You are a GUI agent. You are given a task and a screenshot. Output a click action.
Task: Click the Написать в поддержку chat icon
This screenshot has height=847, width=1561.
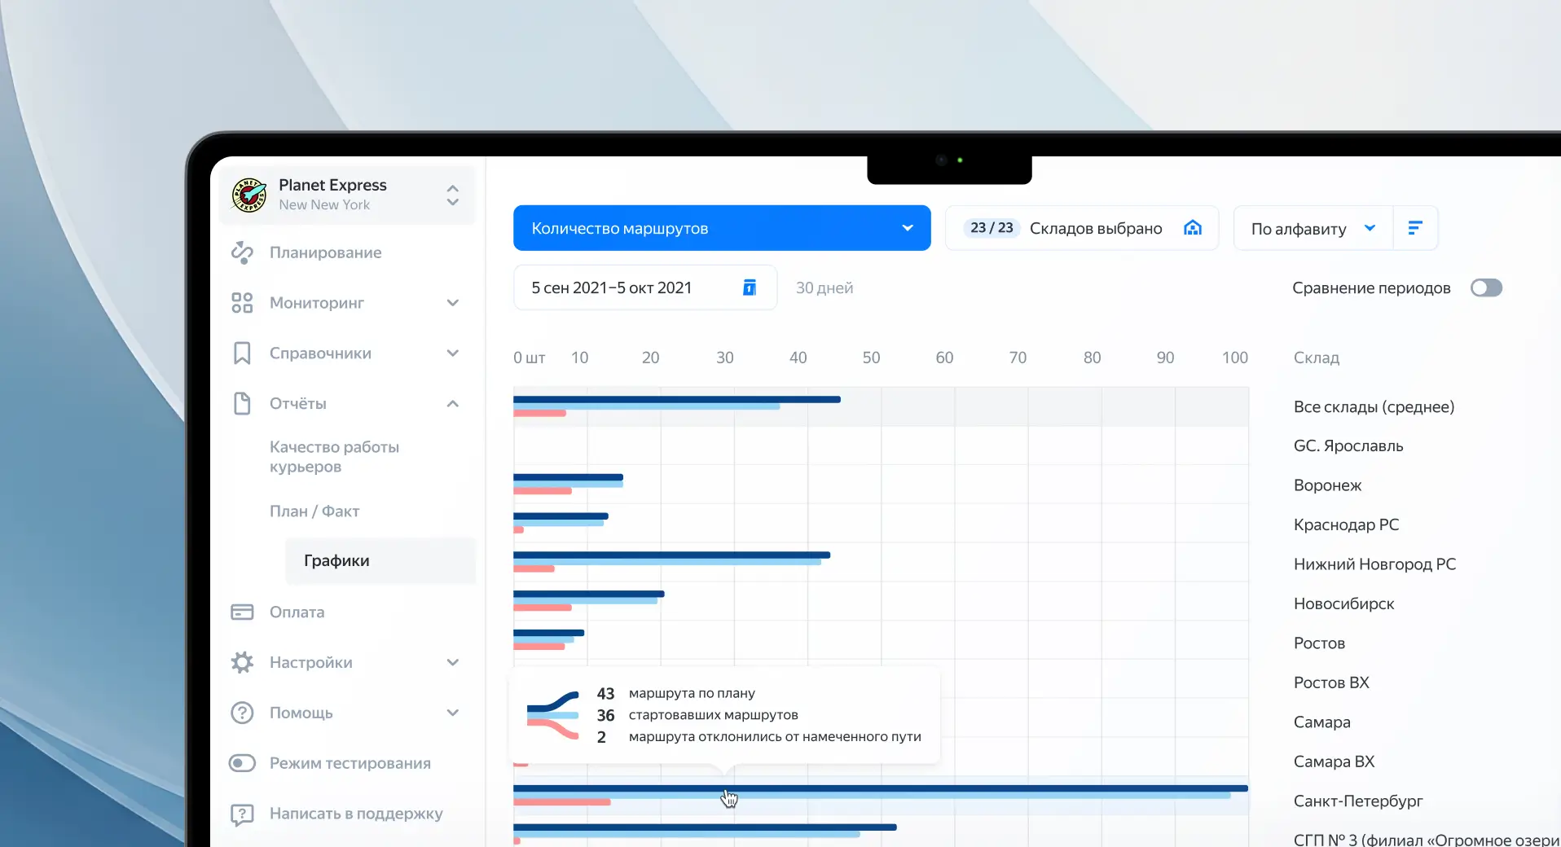point(242,814)
